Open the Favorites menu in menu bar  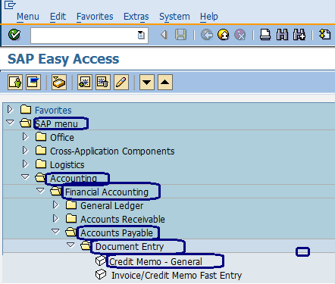point(95,17)
